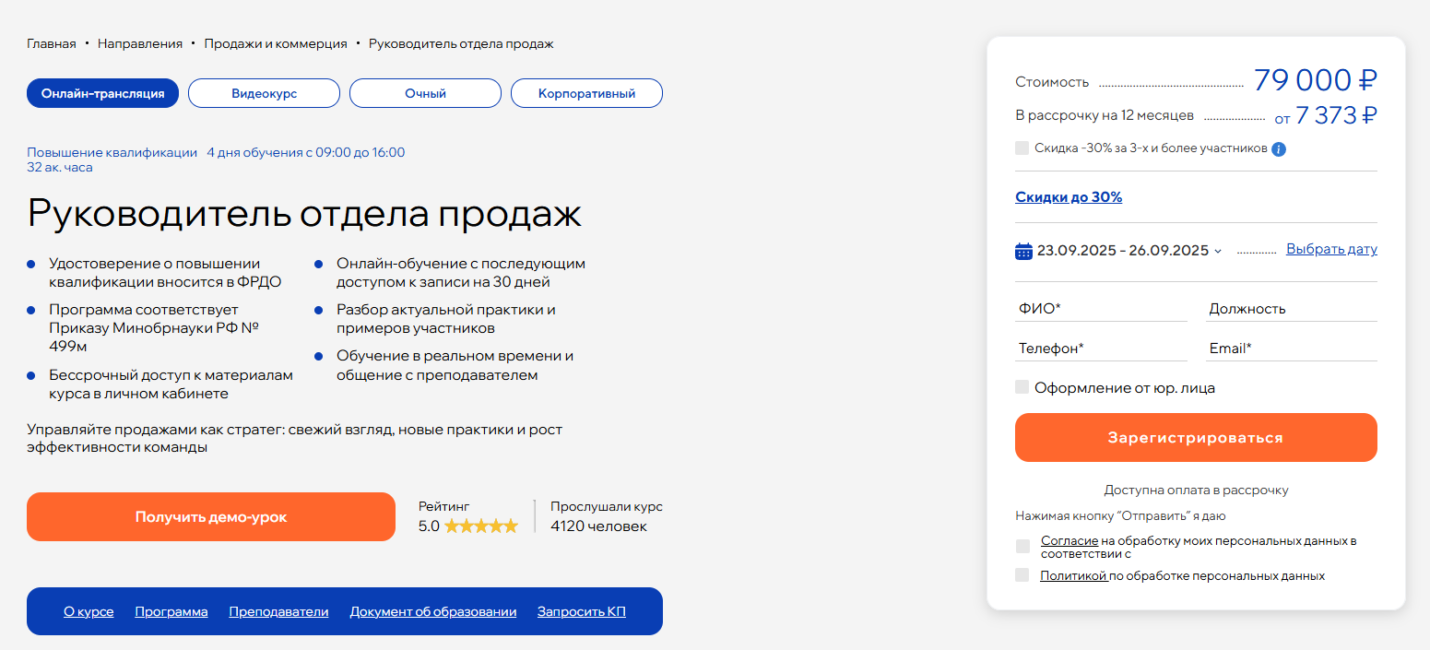The height and width of the screenshot is (650, 1430).
Task: Click the rating stars
Action: [x=480, y=526]
